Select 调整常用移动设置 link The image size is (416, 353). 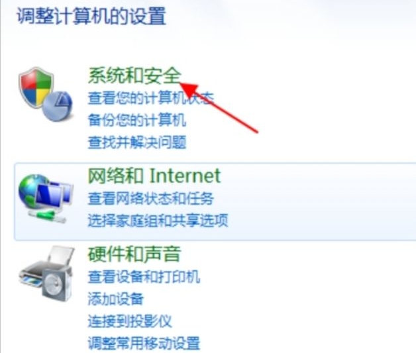(144, 343)
